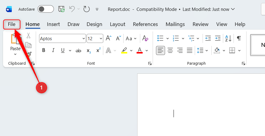The width and height of the screenshot is (265, 136).
Task: Open the Draw tab
Action: point(73,24)
